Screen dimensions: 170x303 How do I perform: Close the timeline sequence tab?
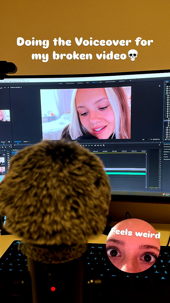pos(11,150)
